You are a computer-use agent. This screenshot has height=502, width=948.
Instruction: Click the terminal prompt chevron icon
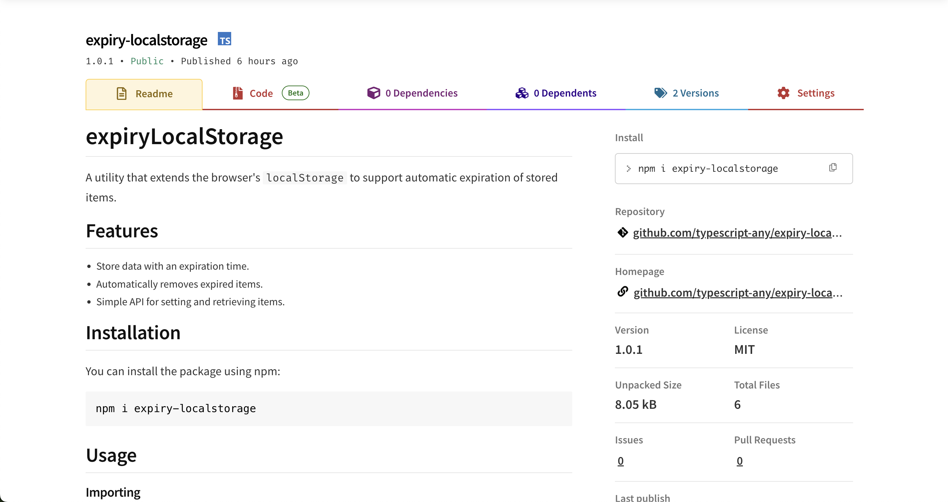pos(629,169)
